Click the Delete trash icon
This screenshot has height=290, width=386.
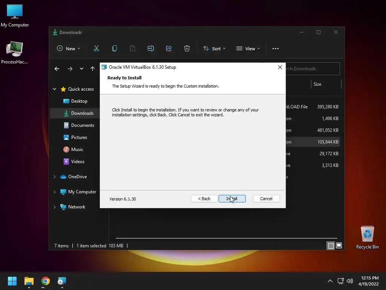point(187,49)
